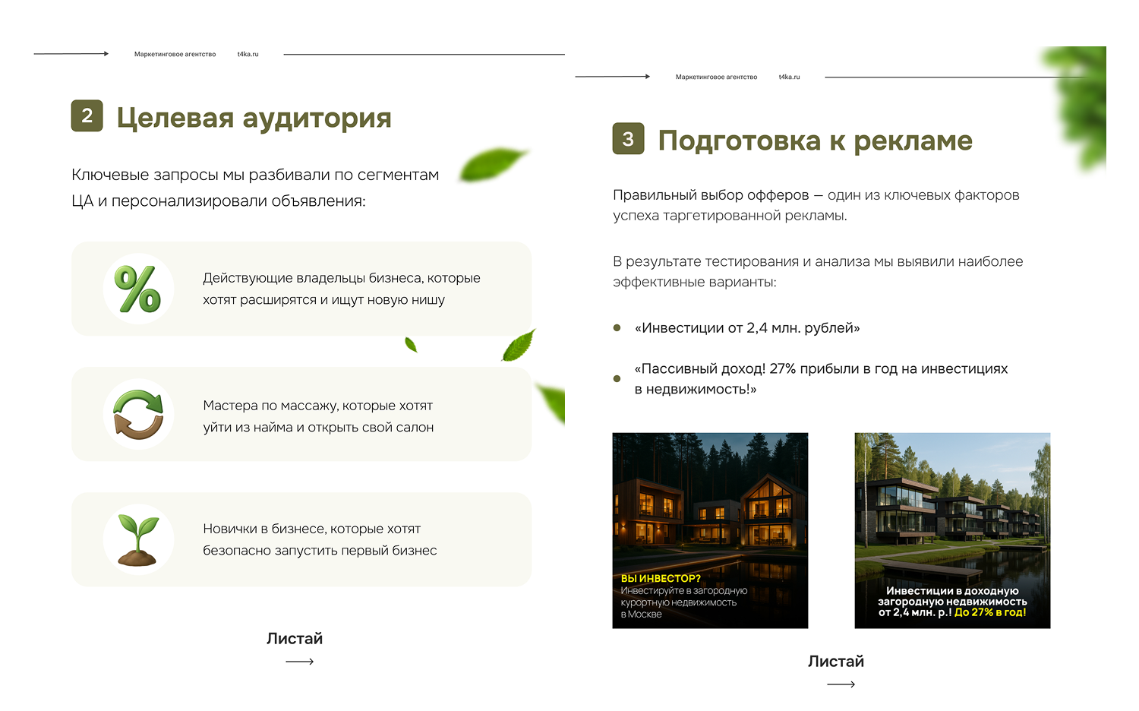Click the green percent sign icon
This screenshot has width=1139, height=711.
click(x=138, y=289)
